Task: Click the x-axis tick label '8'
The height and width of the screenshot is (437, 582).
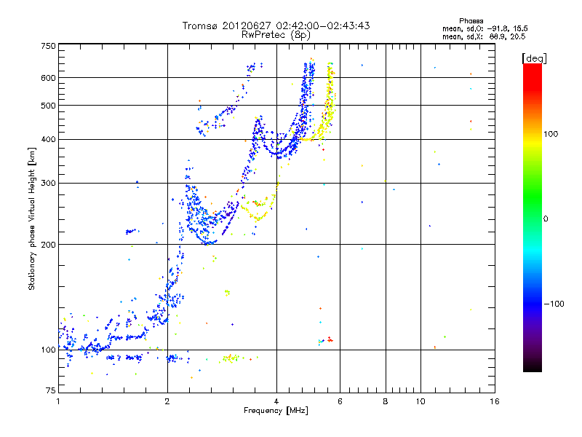Action: click(x=386, y=401)
